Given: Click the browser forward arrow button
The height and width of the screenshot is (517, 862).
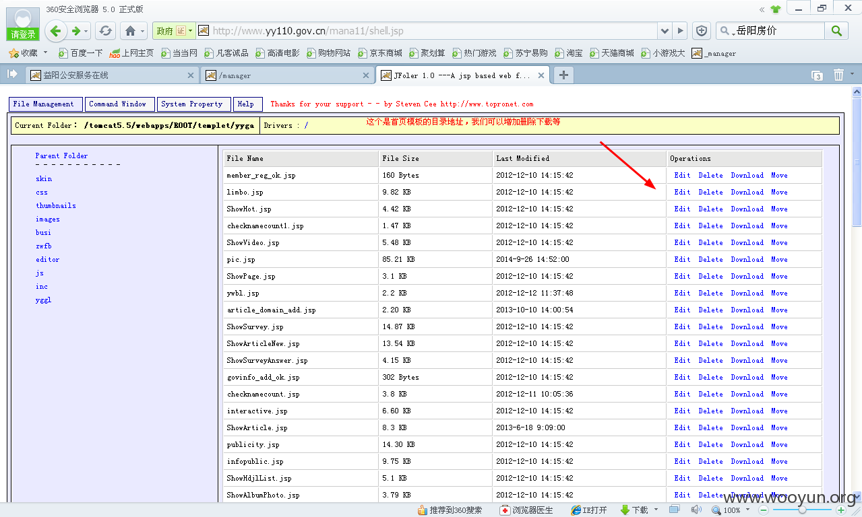Looking at the screenshot, I should click(76, 31).
